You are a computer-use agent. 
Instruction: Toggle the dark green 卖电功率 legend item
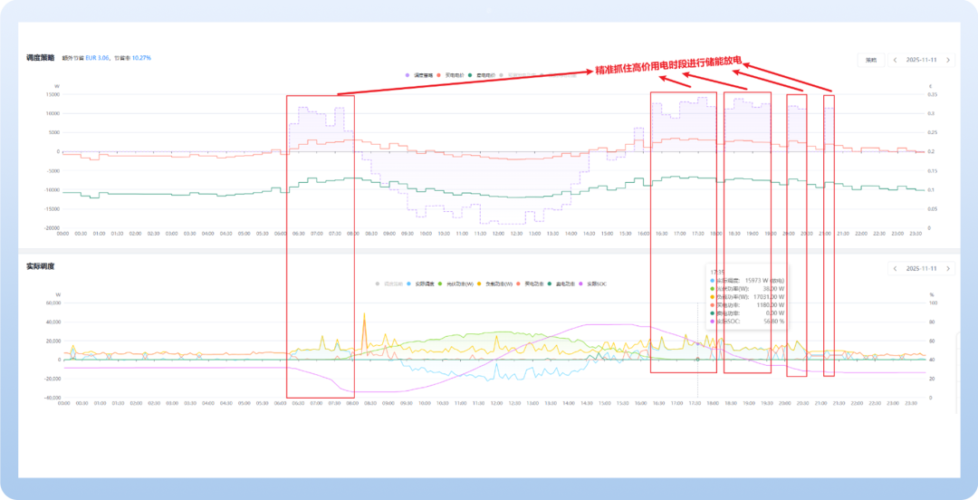pos(565,284)
